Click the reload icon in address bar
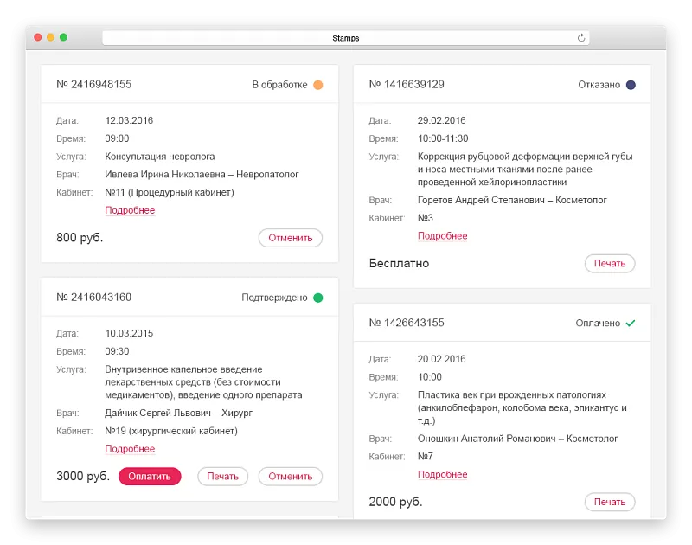Screen dimensions: 692x545 click(x=581, y=38)
